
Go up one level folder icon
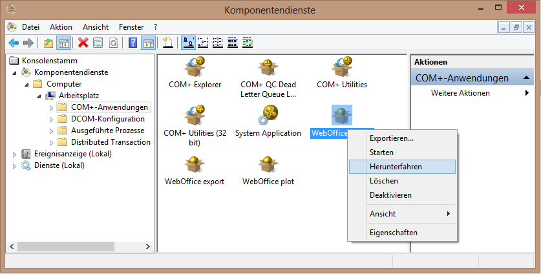pyautogui.click(x=48, y=43)
